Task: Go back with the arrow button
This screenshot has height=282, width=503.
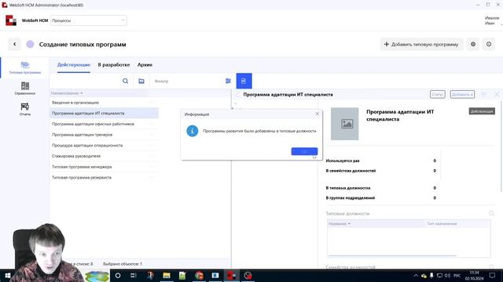Action: pos(14,44)
